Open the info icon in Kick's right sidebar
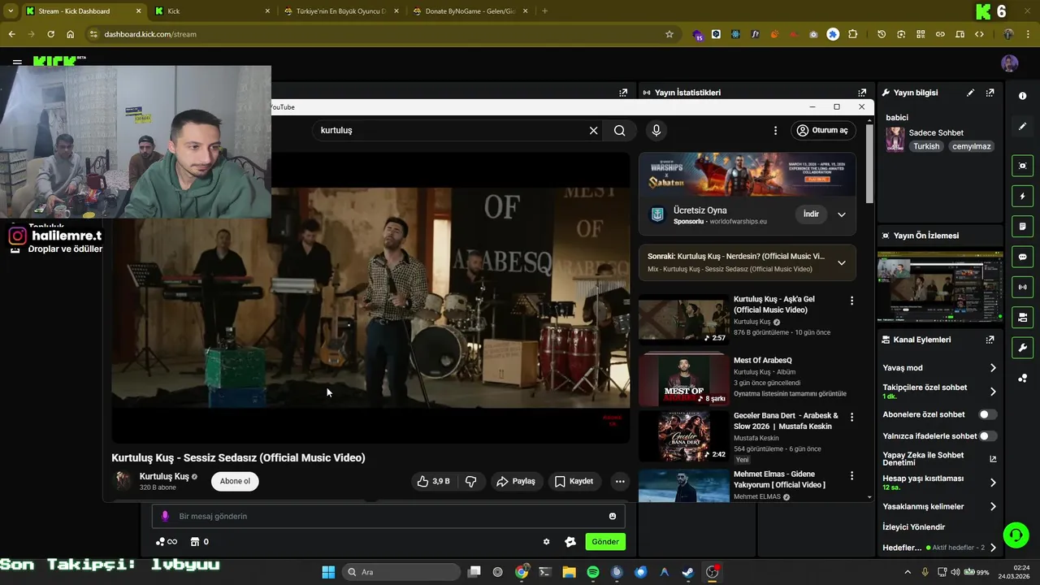The image size is (1040, 585). click(x=1022, y=96)
